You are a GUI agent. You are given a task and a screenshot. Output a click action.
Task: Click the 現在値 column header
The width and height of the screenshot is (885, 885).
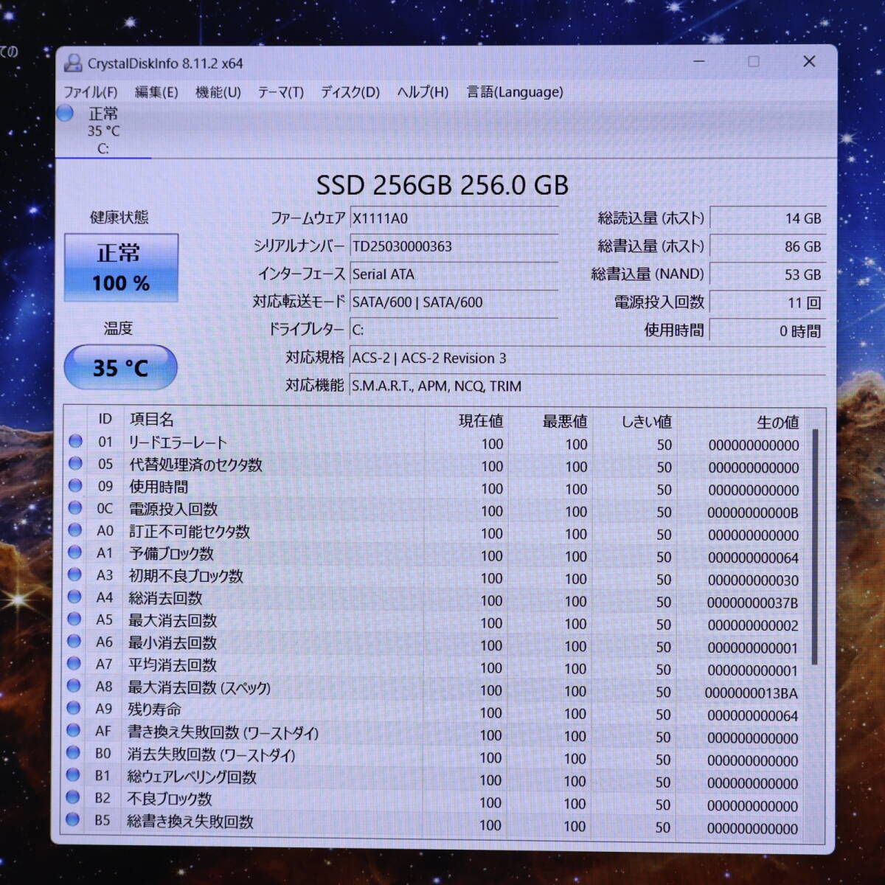click(x=481, y=420)
